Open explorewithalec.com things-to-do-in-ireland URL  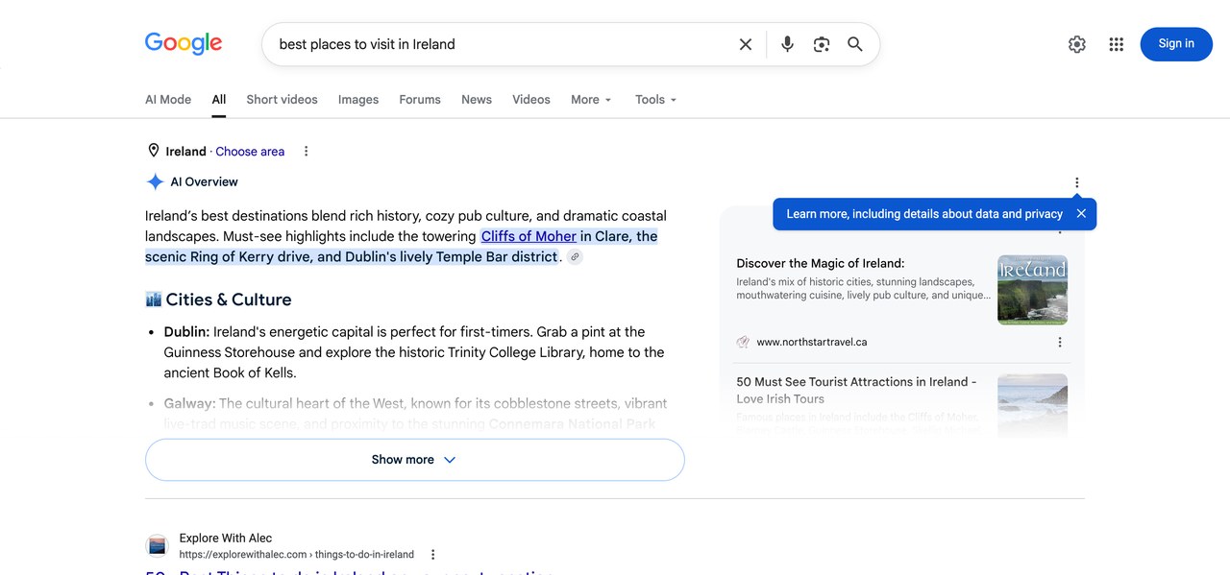[x=297, y=554]
